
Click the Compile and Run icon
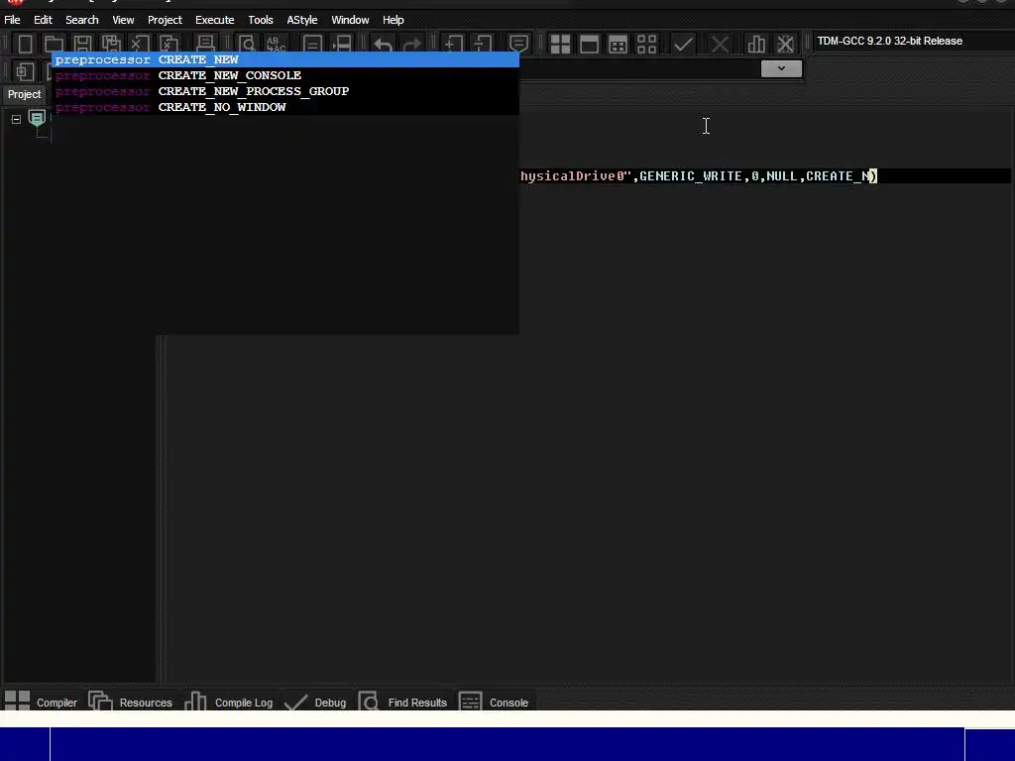tap(619, 44)
